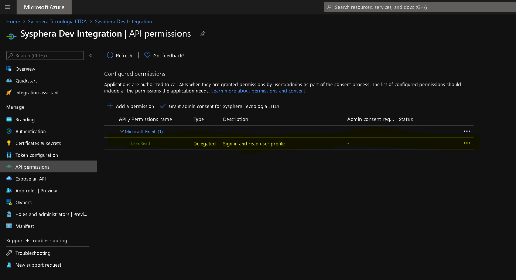Open Owners page
The image size is (516, 280).
24,202
